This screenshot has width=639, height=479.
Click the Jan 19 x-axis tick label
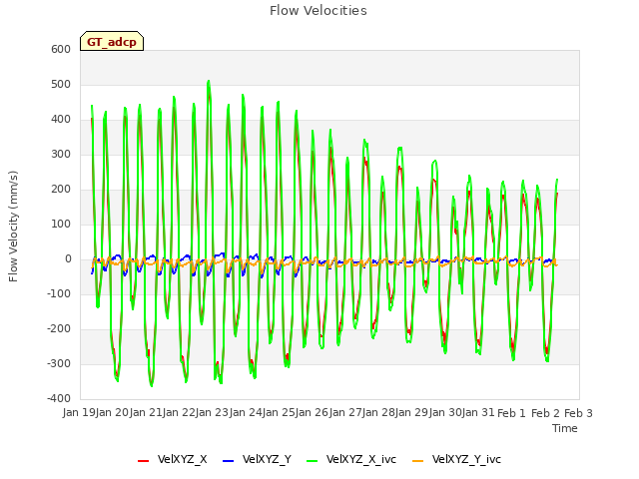pos(79,413)
